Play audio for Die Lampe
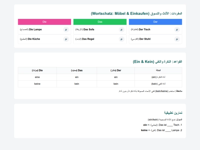The height and width of the screenshot is (150, 200). [66, 30]
